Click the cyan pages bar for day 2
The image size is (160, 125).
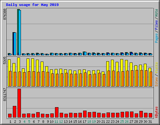click(x=15, y=44)
